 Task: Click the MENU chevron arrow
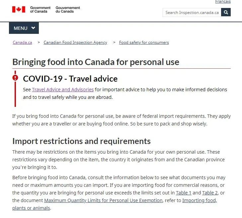(x=33, y=28)
